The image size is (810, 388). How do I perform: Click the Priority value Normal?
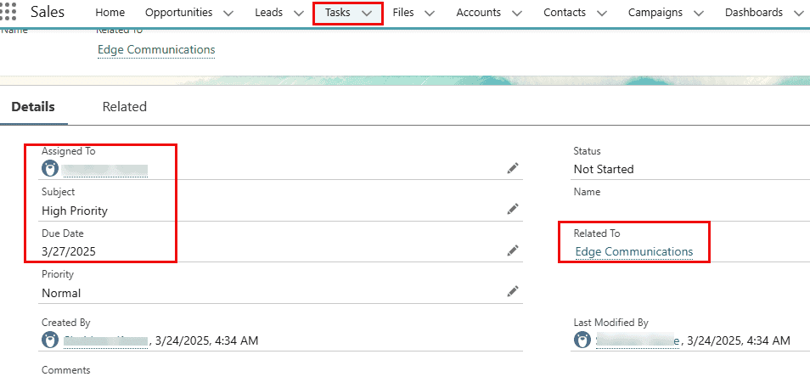click(61, 294)
